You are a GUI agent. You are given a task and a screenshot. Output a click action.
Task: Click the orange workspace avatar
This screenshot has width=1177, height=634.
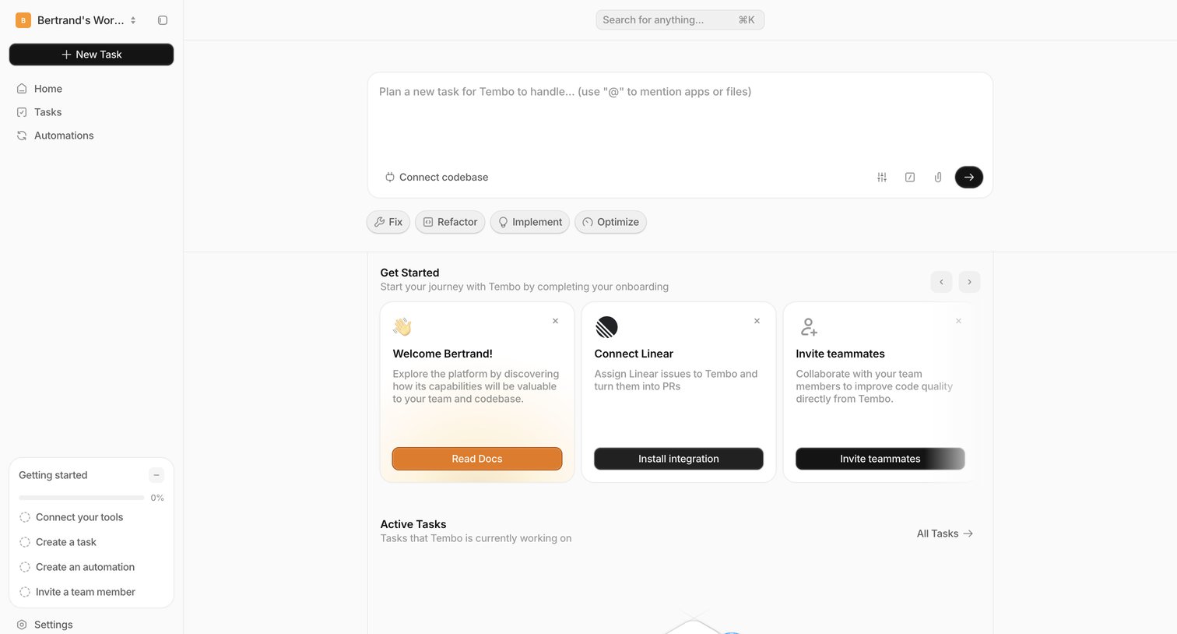[23, 20]
